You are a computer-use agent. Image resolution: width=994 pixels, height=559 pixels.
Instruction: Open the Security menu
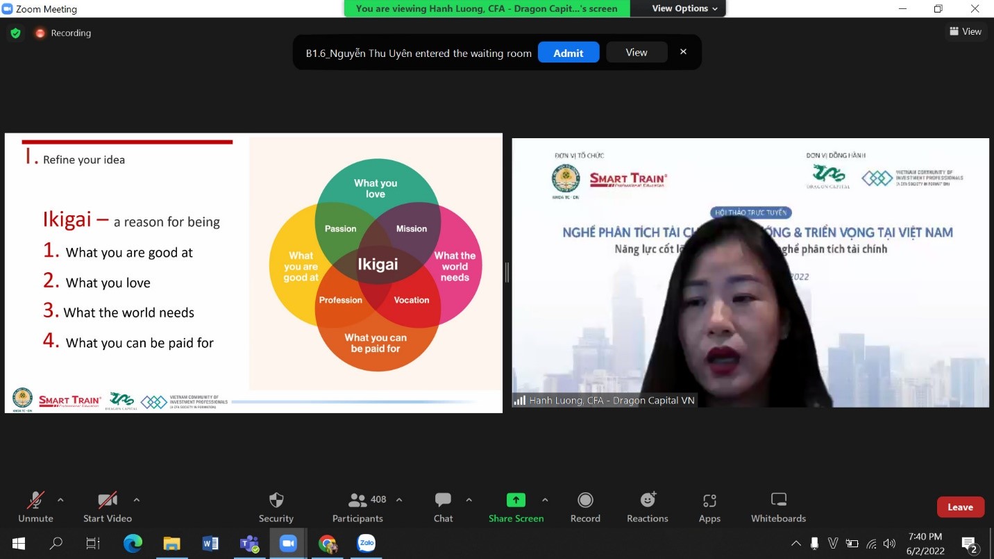click(276, 507)
